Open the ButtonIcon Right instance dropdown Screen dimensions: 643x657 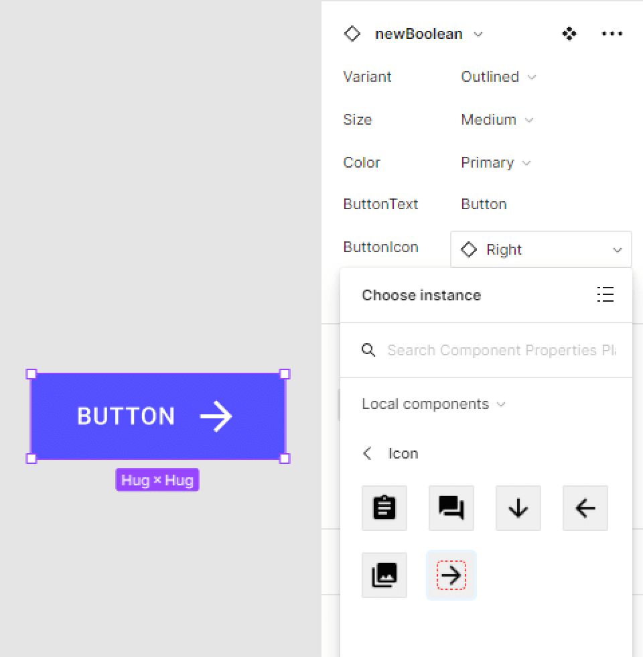[x=541, y=249]
